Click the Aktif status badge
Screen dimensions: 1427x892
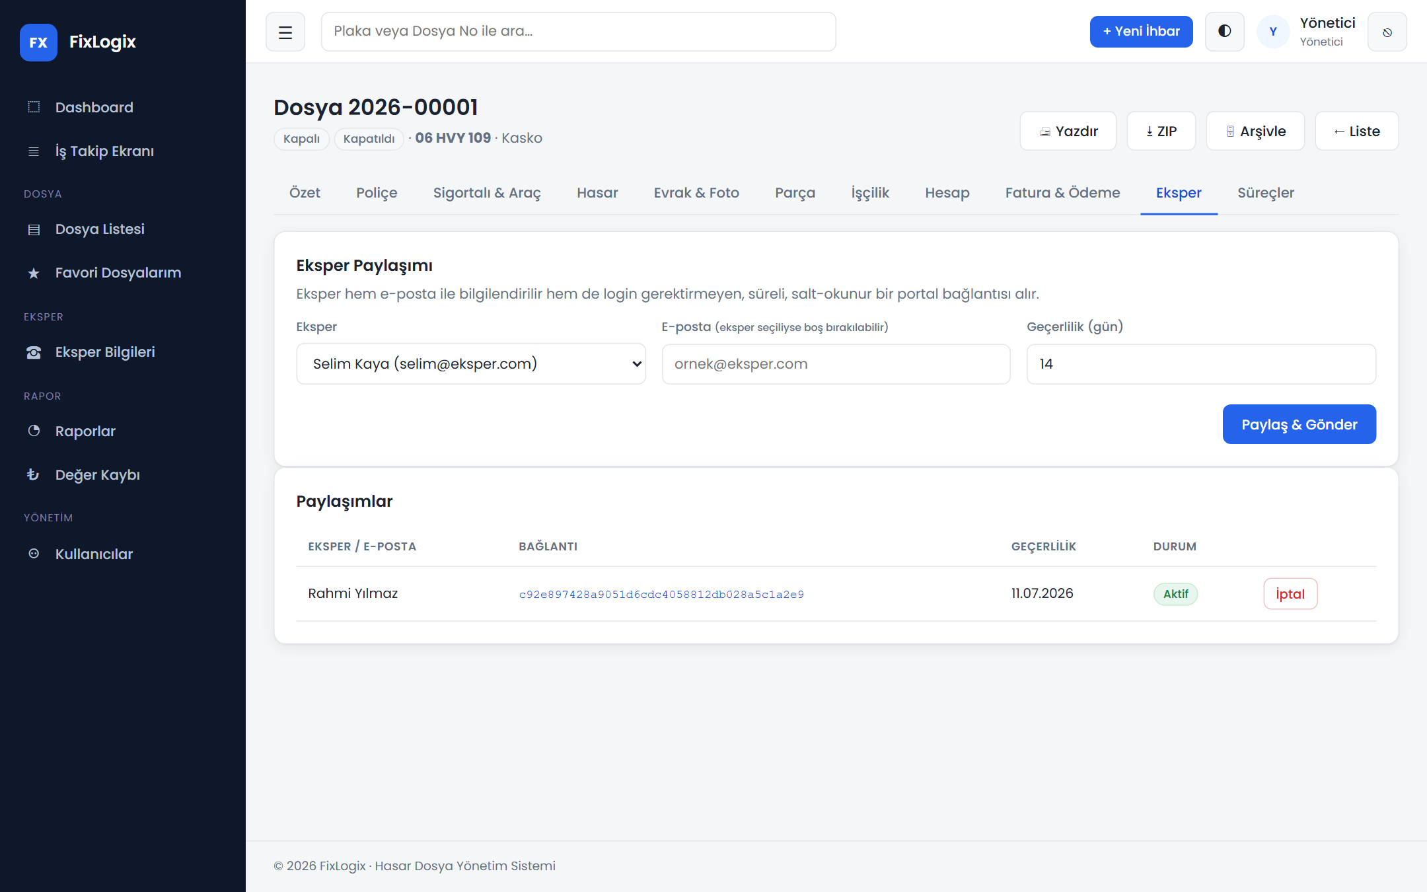pyautogui.click(x=1175, y=594)
